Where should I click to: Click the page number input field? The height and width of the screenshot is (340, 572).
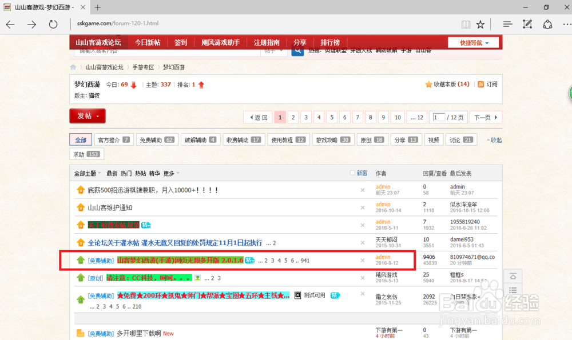point(439,117)
